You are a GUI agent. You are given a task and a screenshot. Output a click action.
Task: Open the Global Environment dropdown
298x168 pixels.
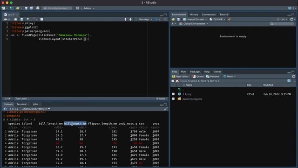[194, 24]
